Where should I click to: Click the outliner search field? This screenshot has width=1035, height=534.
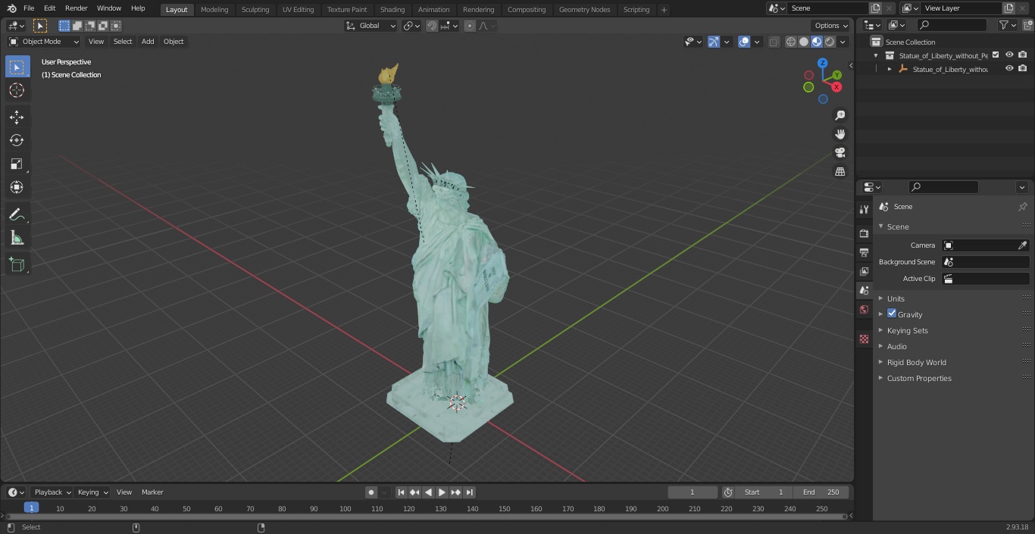coord(951,25)
